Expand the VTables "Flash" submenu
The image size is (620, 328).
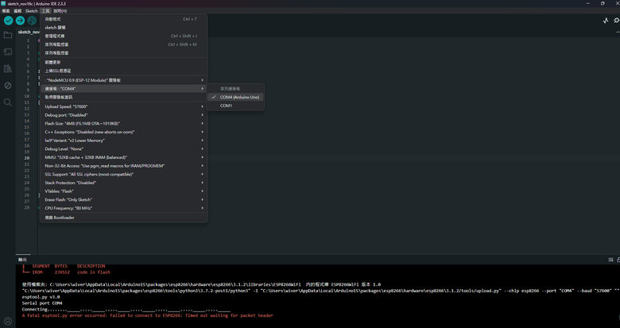(124, 191)
